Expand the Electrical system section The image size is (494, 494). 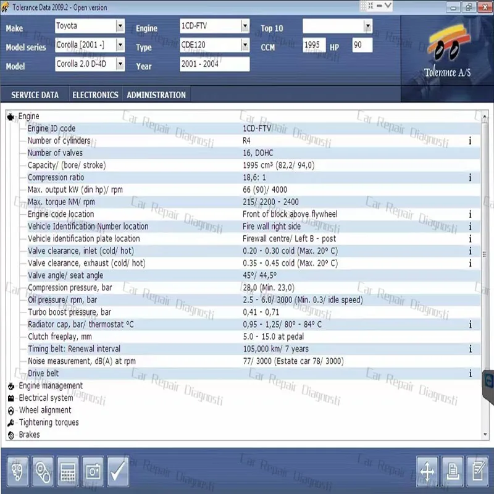pyautogui.click(x=11, y=398)
